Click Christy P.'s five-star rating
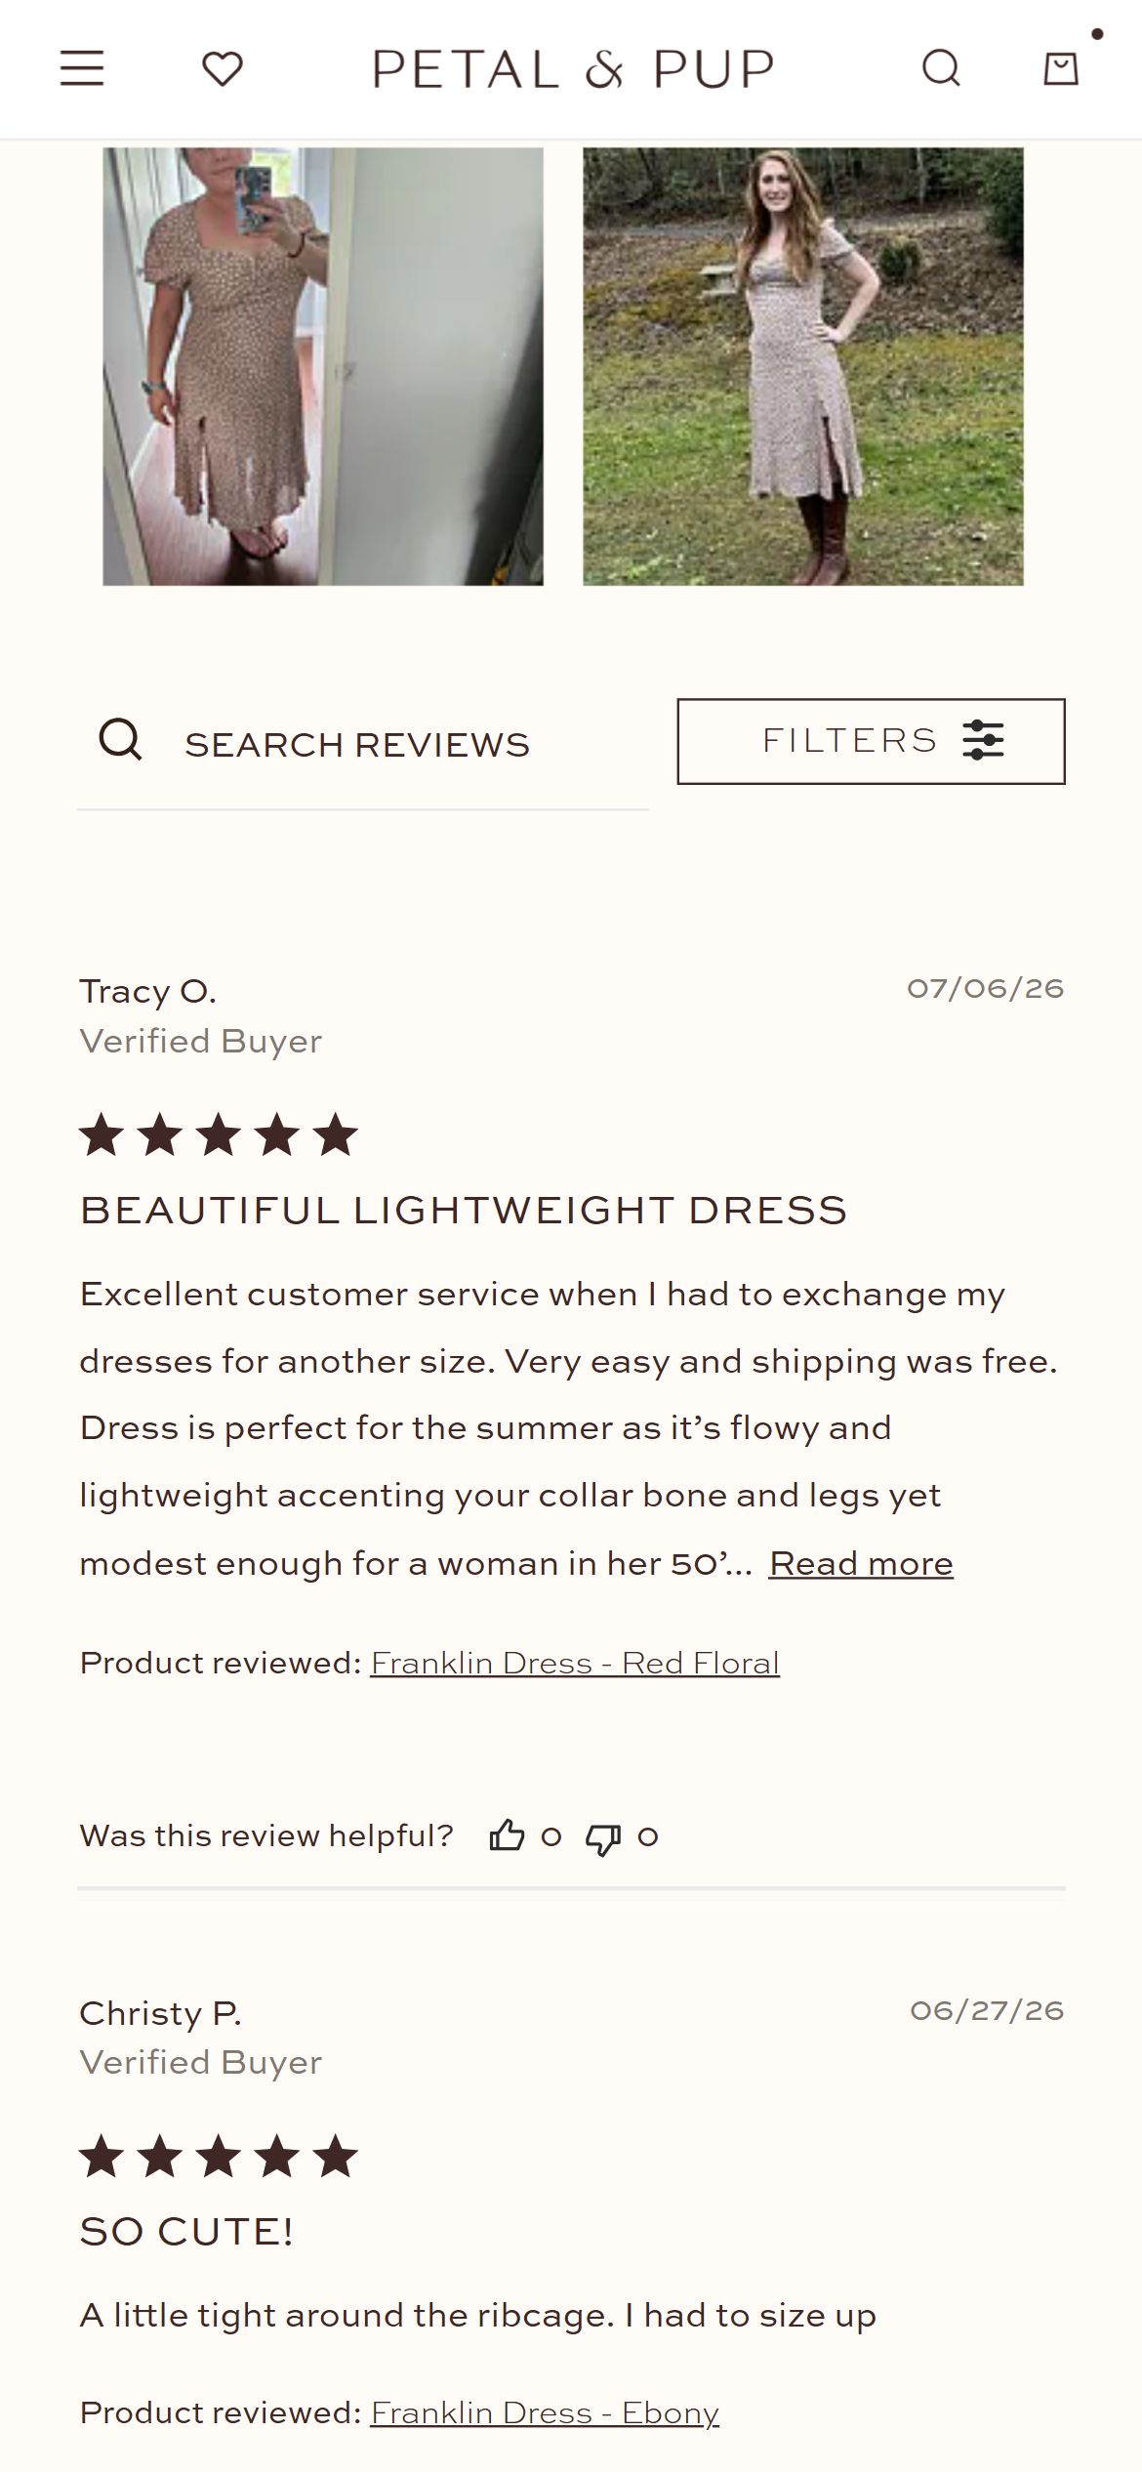Image resolution: width=1142 pixels, height=2472 pixels. pos(219,2157)
